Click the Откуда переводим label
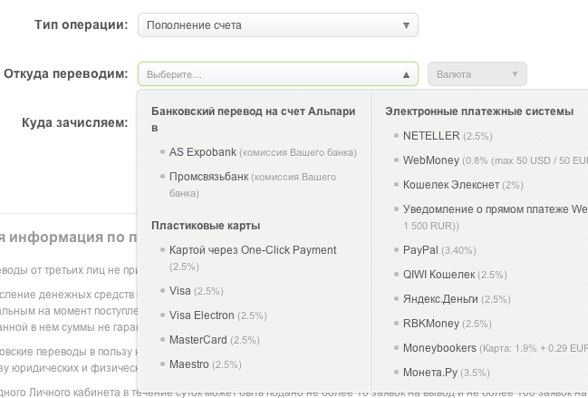The height and width of the screenshot is (398, 588). tap(65, 73)
